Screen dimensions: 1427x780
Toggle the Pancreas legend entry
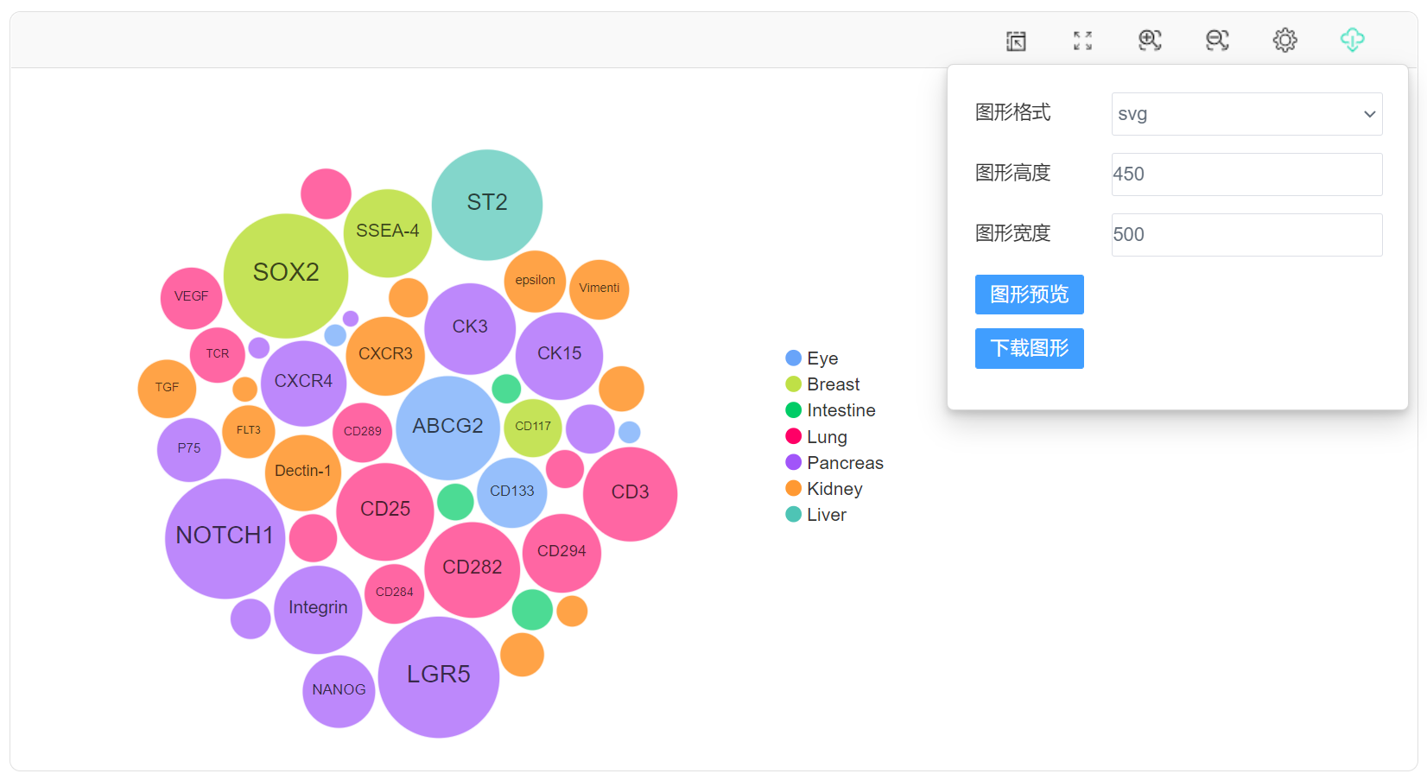pyautogui.click(x=834, y=463)
